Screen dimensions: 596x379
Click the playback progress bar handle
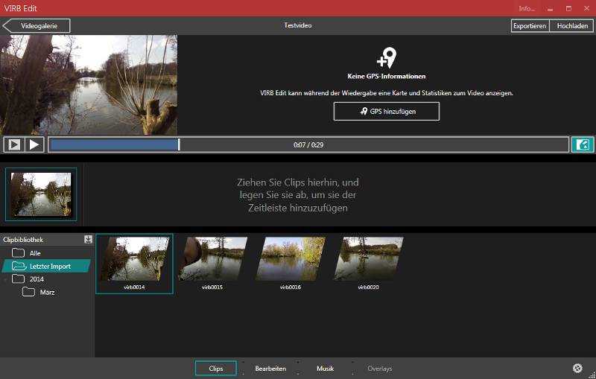pyautogui.click(x=179, y=144)
